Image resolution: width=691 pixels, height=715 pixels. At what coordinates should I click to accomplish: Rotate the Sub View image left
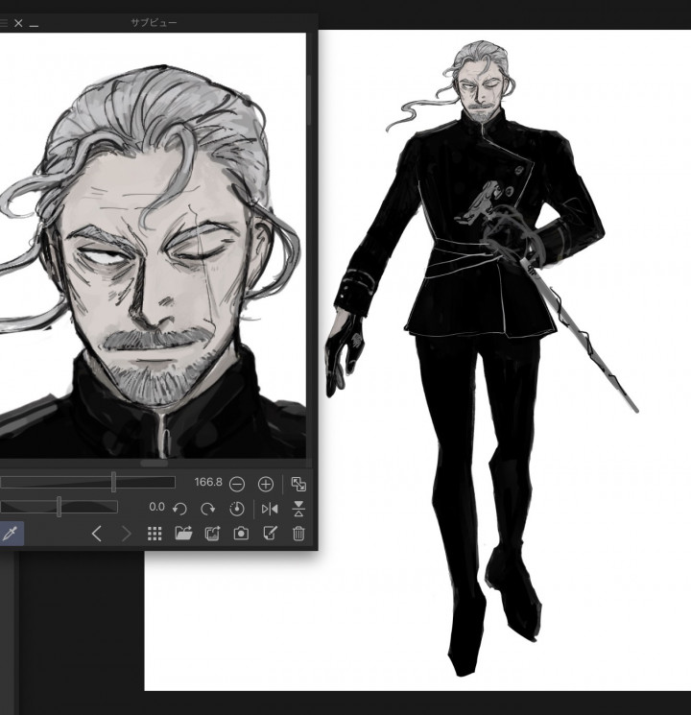[179, 509]
